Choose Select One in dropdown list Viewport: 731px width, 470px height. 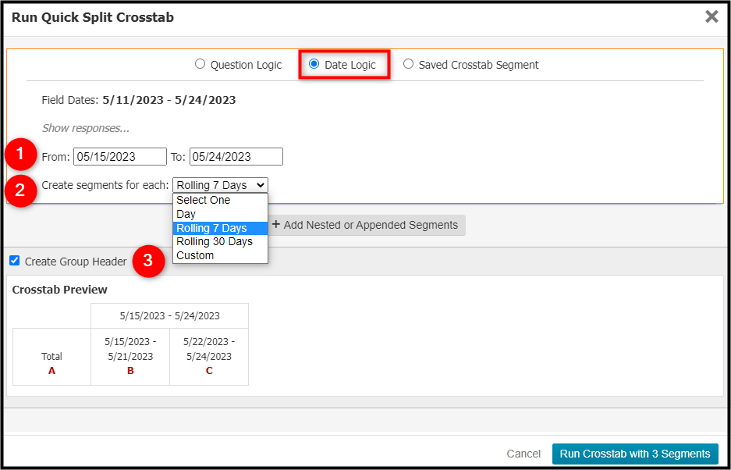(220, 200)
